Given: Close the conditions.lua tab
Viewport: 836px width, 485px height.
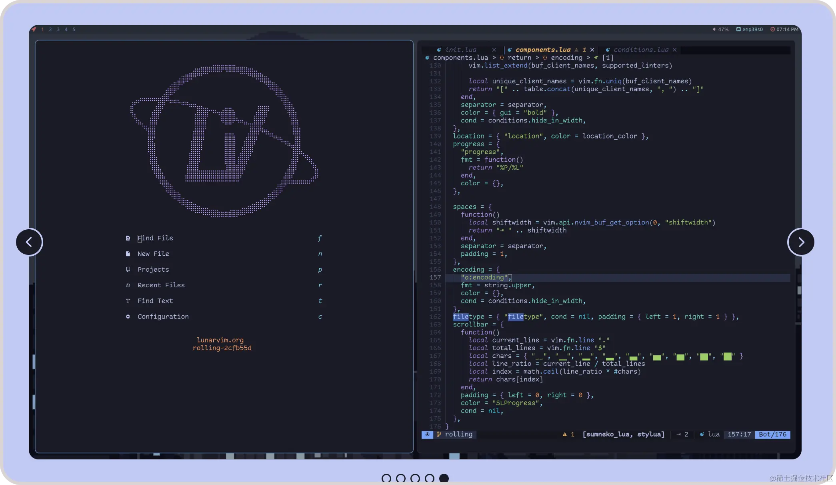Looking at the screenshot, I should tap(674, 50).
